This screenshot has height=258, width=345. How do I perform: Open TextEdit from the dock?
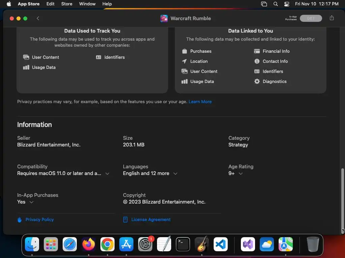pyautogui.click(x=164, y=244)
